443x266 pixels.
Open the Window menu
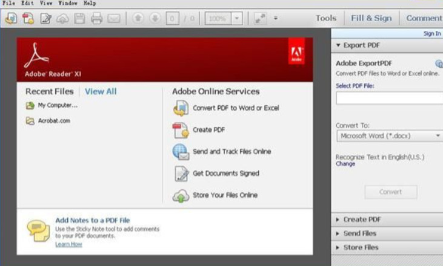tap(68, 3)
